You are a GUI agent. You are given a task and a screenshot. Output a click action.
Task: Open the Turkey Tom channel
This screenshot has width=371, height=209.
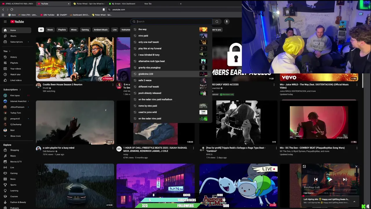click(16, 113)
